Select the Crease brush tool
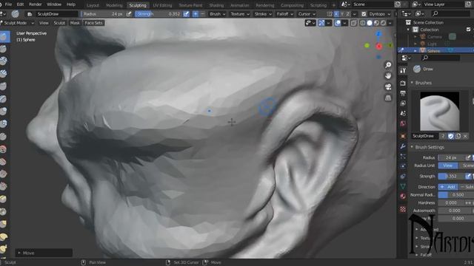Image resolution: width=474 pixels, height=266 pixels. (x=4, y=136)
